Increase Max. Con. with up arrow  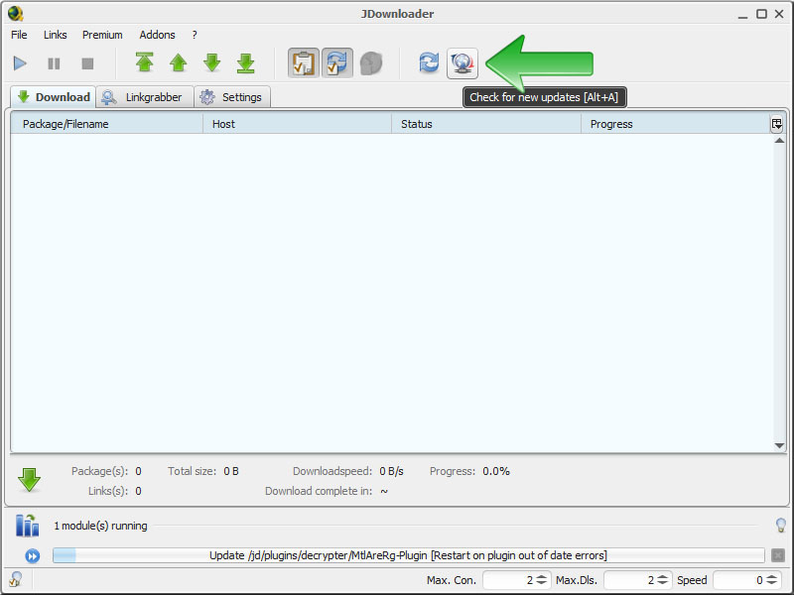(x=541, y=577)
